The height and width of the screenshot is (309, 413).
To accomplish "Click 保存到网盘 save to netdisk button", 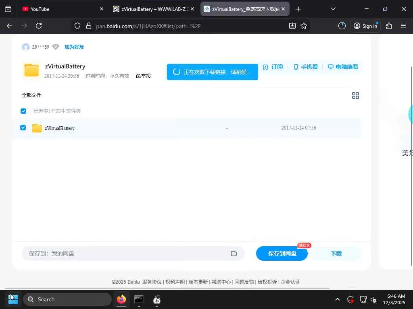I will [282, 253].
